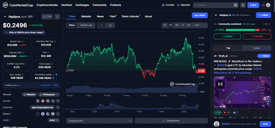Select the All time range
This screenshot has width=275, height=128.
188,25
